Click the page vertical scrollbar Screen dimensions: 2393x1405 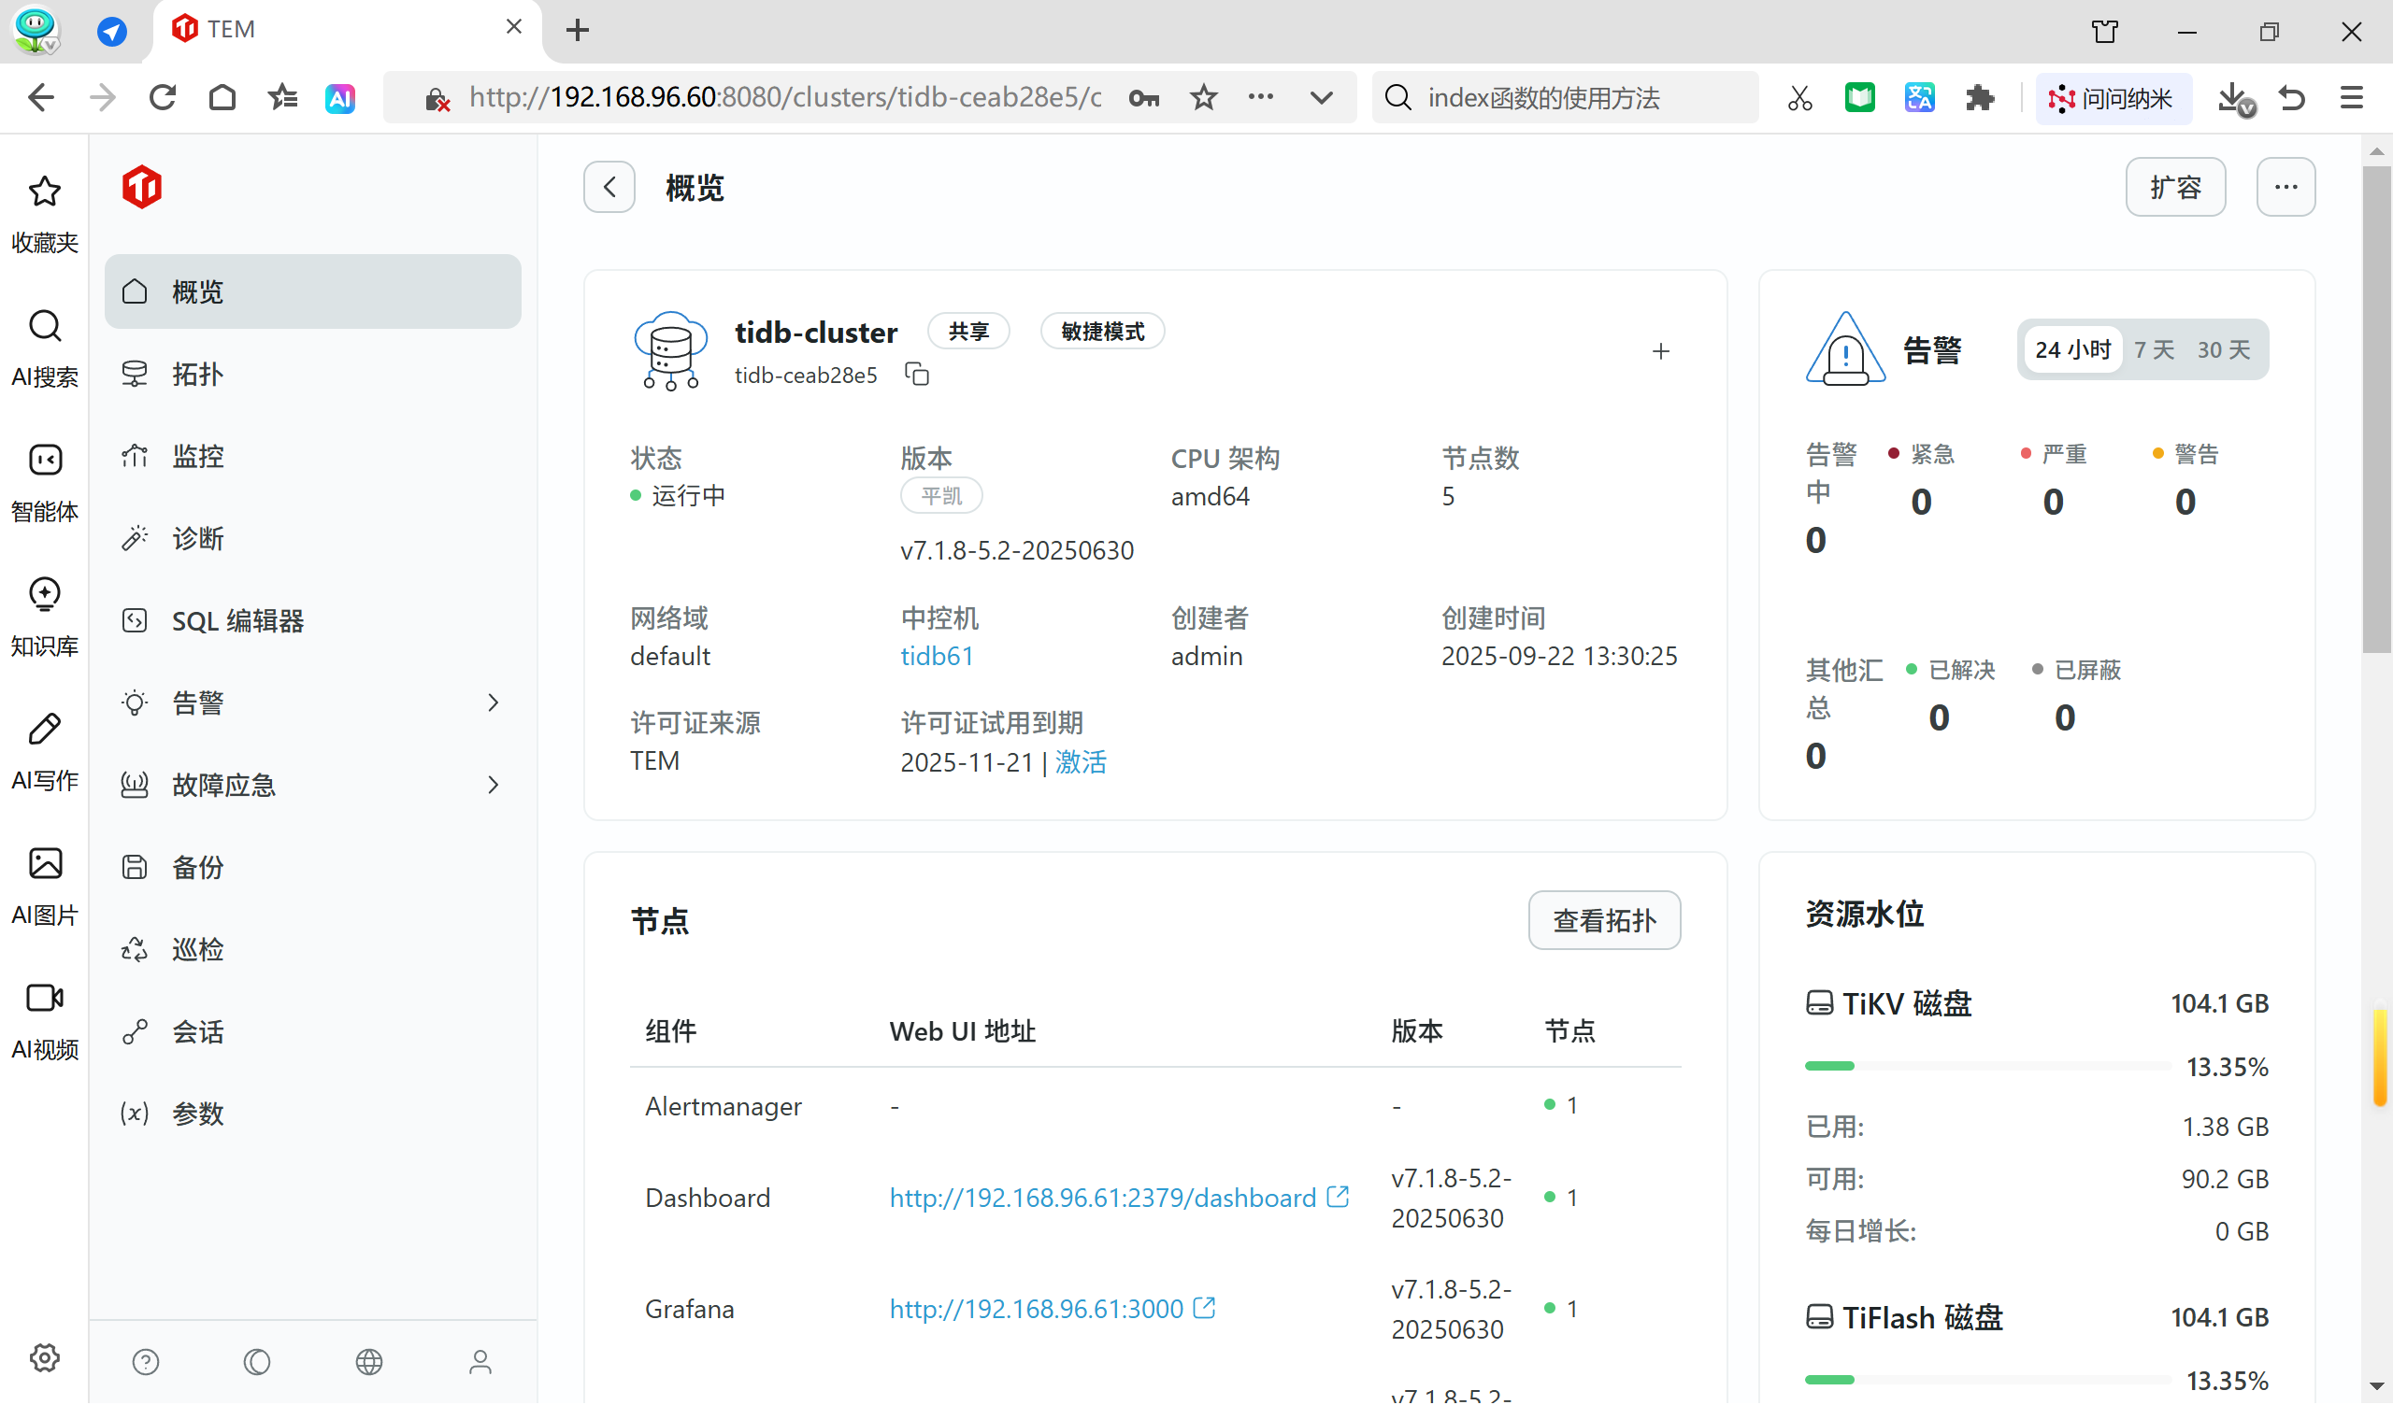(2377, 411)
